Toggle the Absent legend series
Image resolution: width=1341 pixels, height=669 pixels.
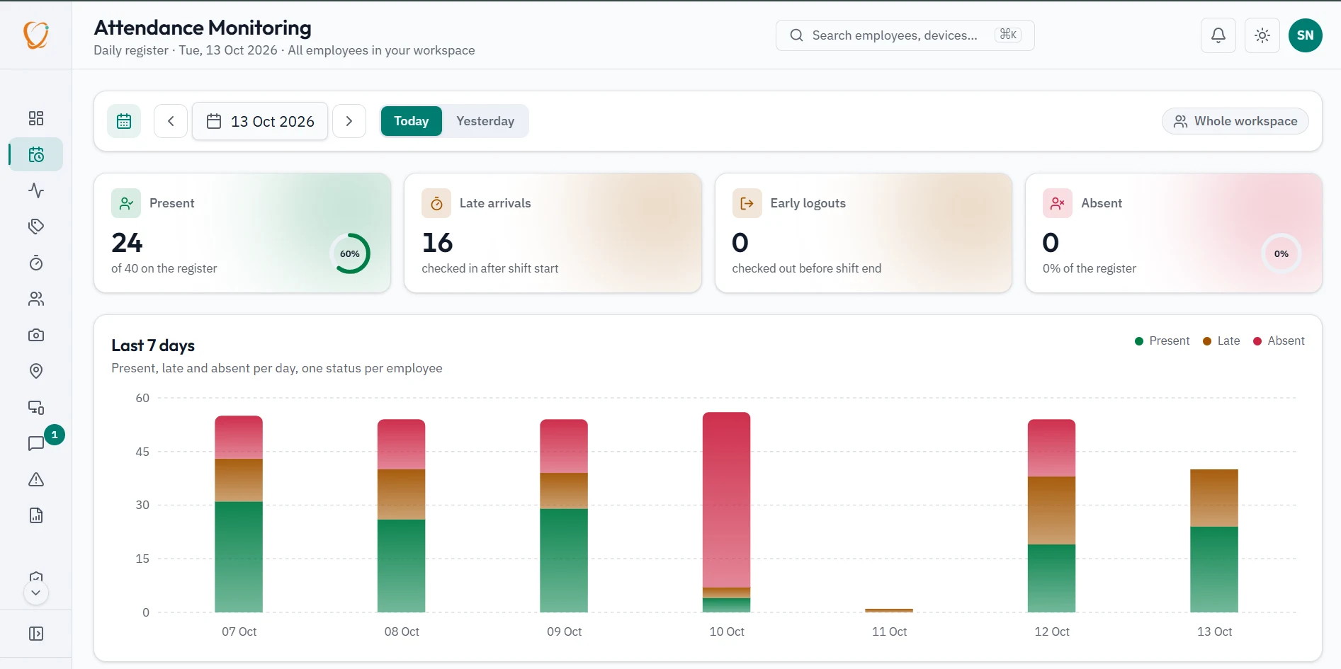point(1279,341)
